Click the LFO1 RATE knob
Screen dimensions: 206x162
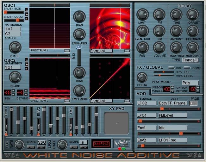[x=19, y=145]
